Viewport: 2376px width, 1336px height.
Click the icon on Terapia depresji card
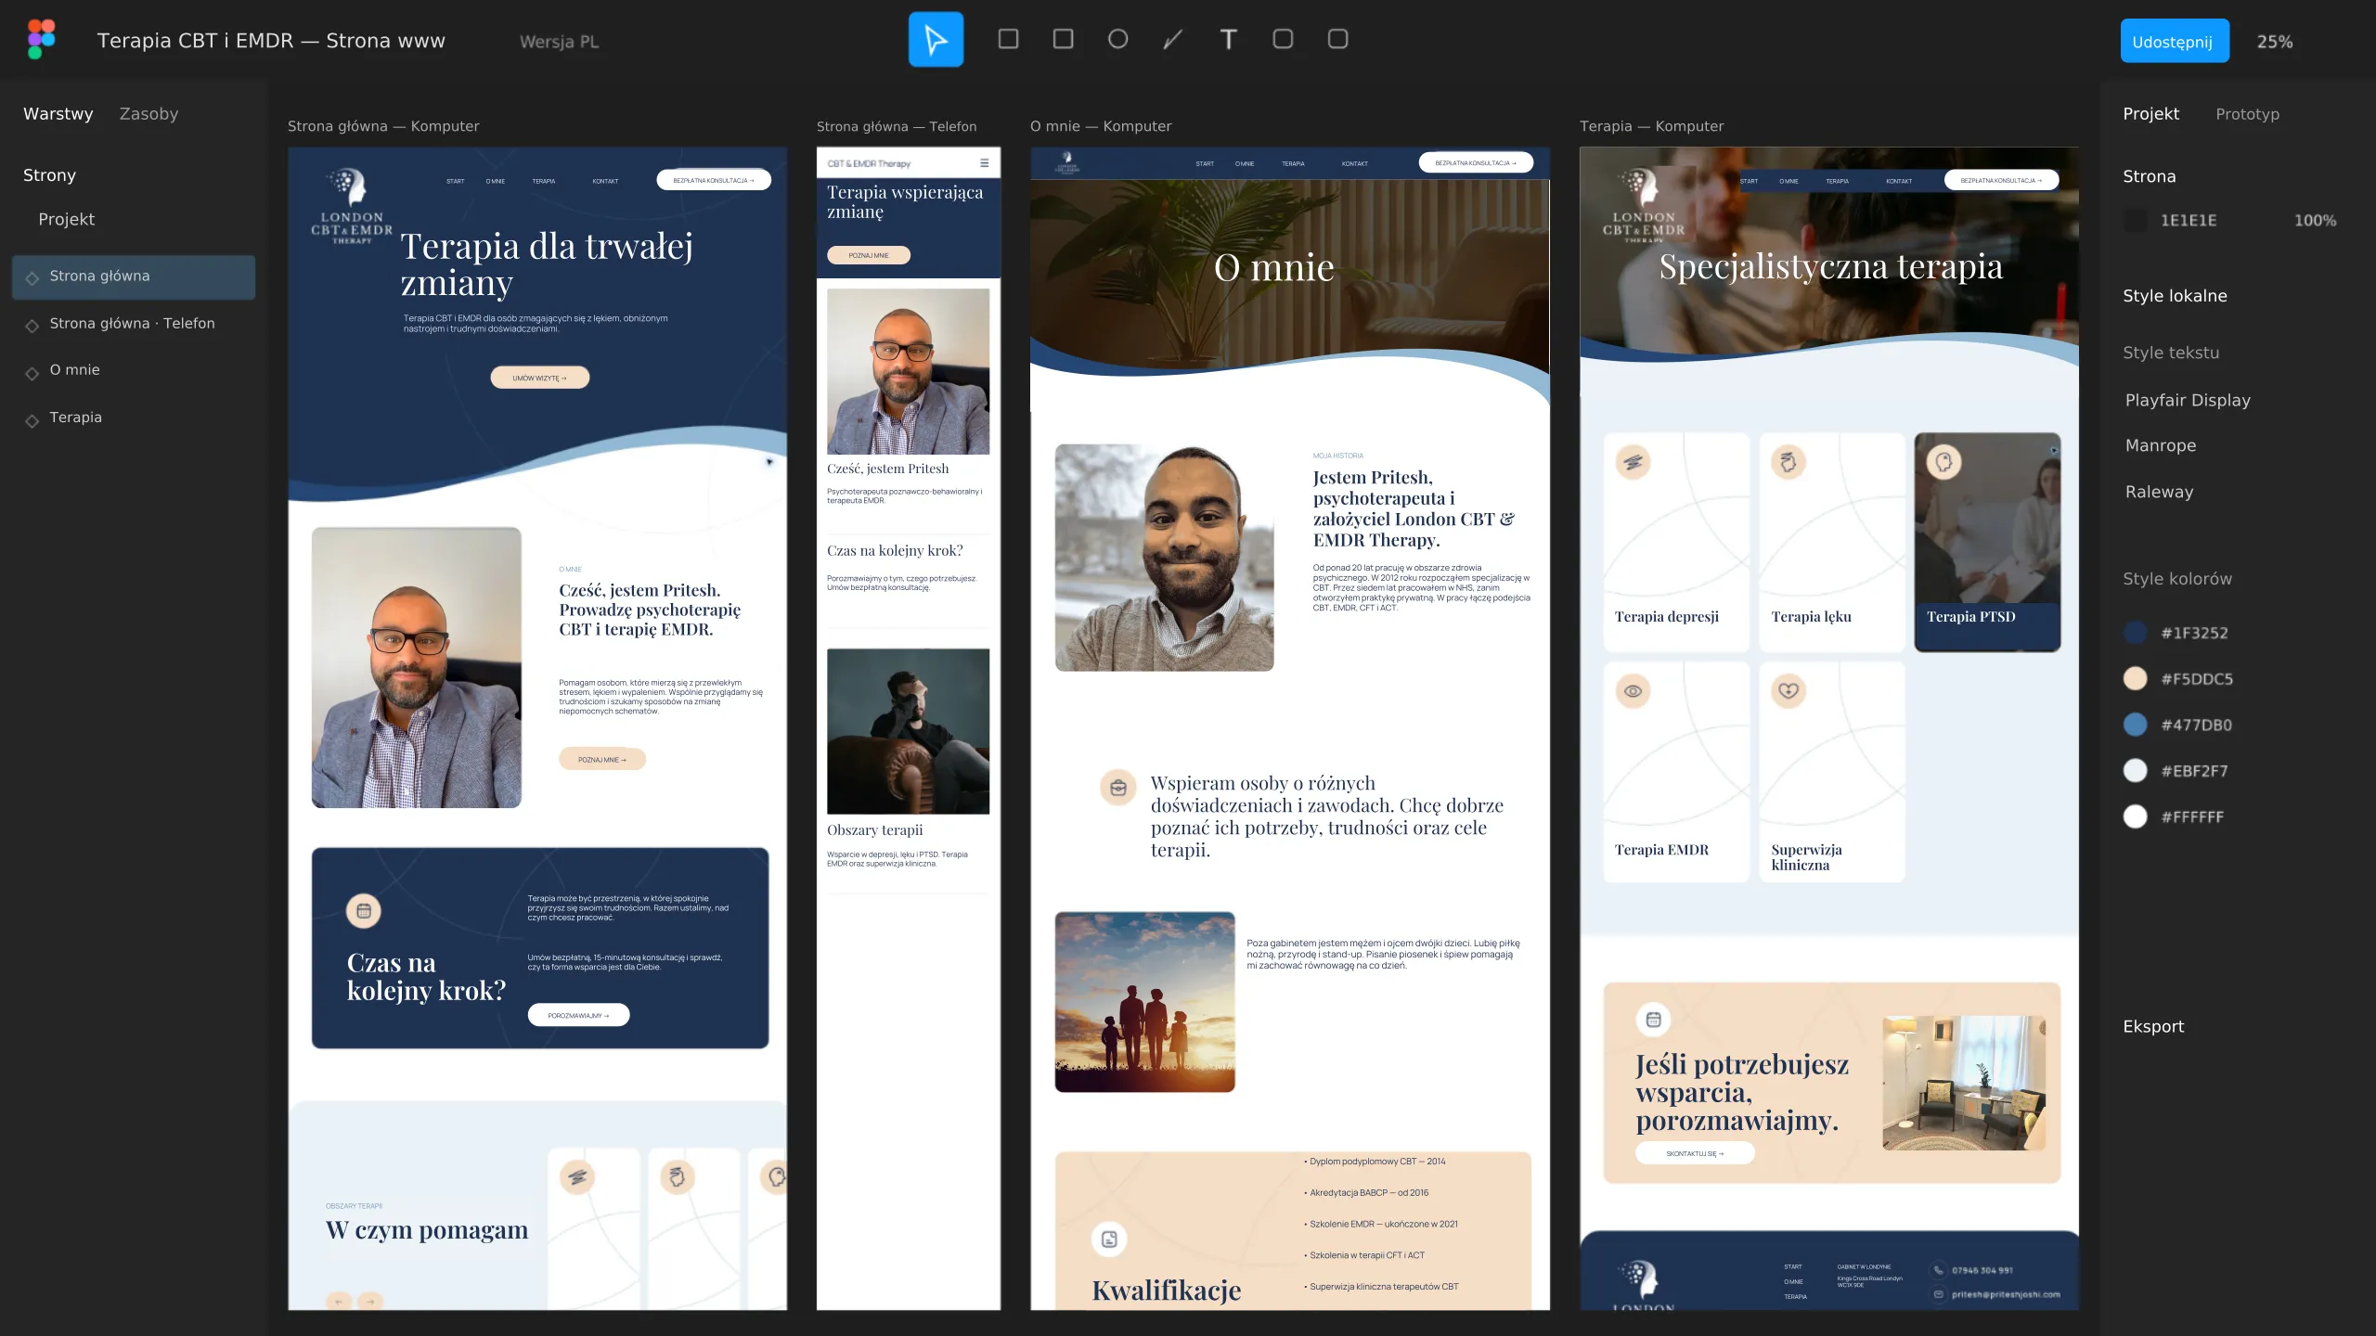(x=1633, y=462)
